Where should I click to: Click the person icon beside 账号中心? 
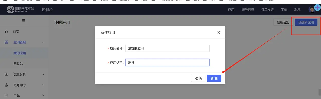(x=6, y=85)
